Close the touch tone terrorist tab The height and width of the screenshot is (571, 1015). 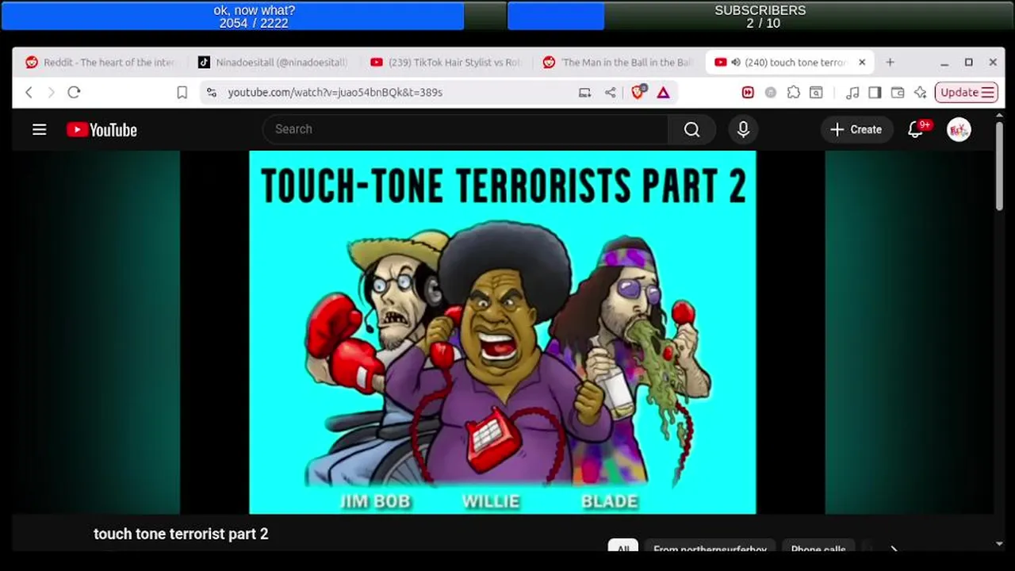(x=862, y=63)
